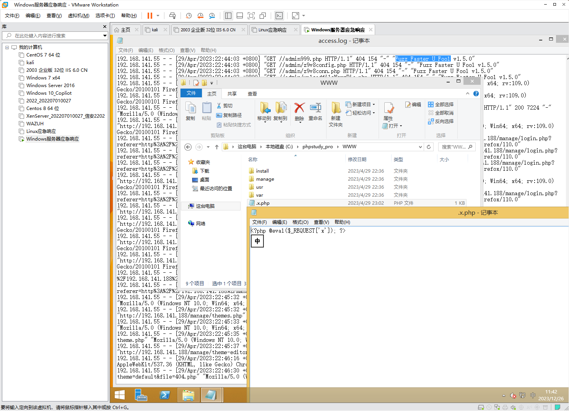The height and width of the screenshot is (411, 569).
Task: Switch to 2003 企业版 32位 IIS 6.0 CN tab
Action: coord(208,30)
